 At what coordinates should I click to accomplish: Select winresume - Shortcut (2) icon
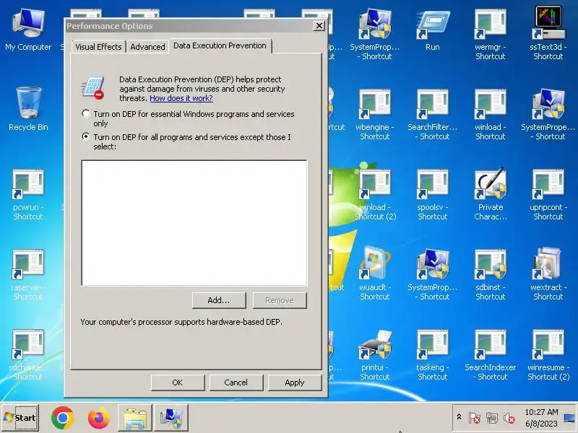point(548,354)
